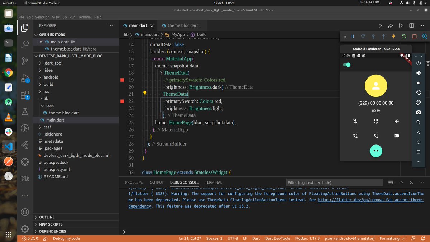The width and height of the screenshot is (430, 242).
Task: Open the Extensions view
Action: click(25, 95)
